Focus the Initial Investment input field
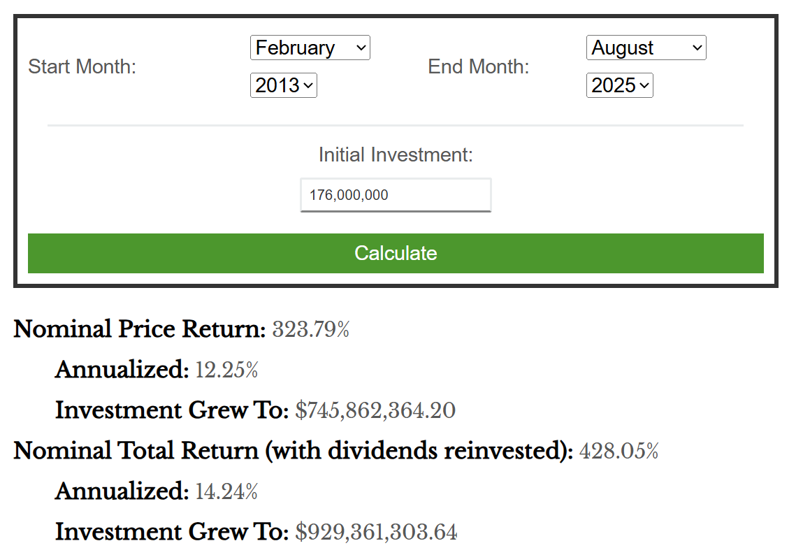 396,195
